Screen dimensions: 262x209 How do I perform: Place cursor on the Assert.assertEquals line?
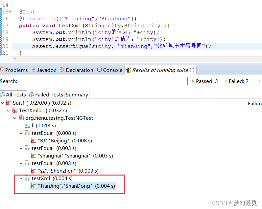pos(122,46)
